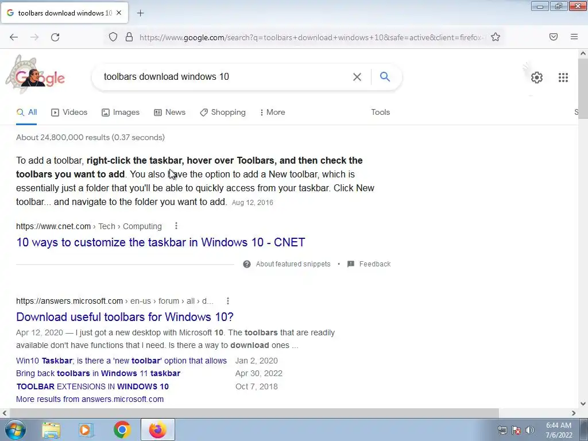This screenshot has width=588, height=441.
Task: Click the volume speaker tray icon
Action: (530, 430)
